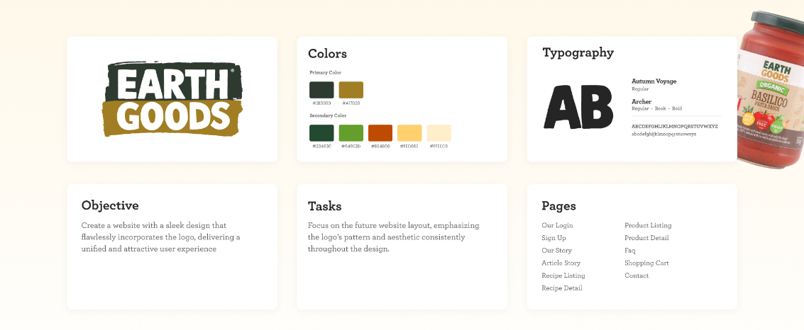Click the #234930 hex code text
This screenshot has height=330, width=804.
[321, 147]
